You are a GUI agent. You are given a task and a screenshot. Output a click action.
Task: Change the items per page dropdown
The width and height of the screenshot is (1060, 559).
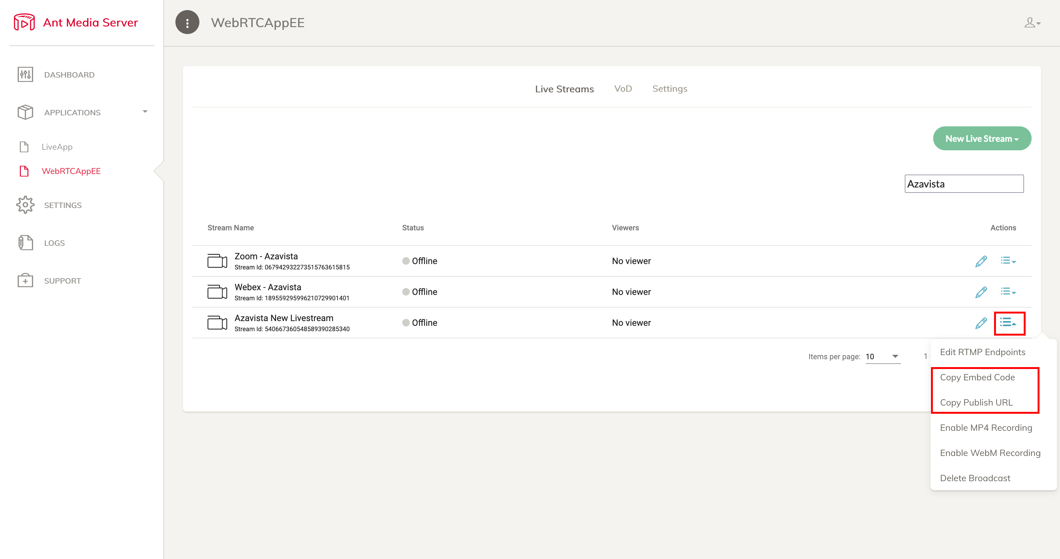pos(883,356)
